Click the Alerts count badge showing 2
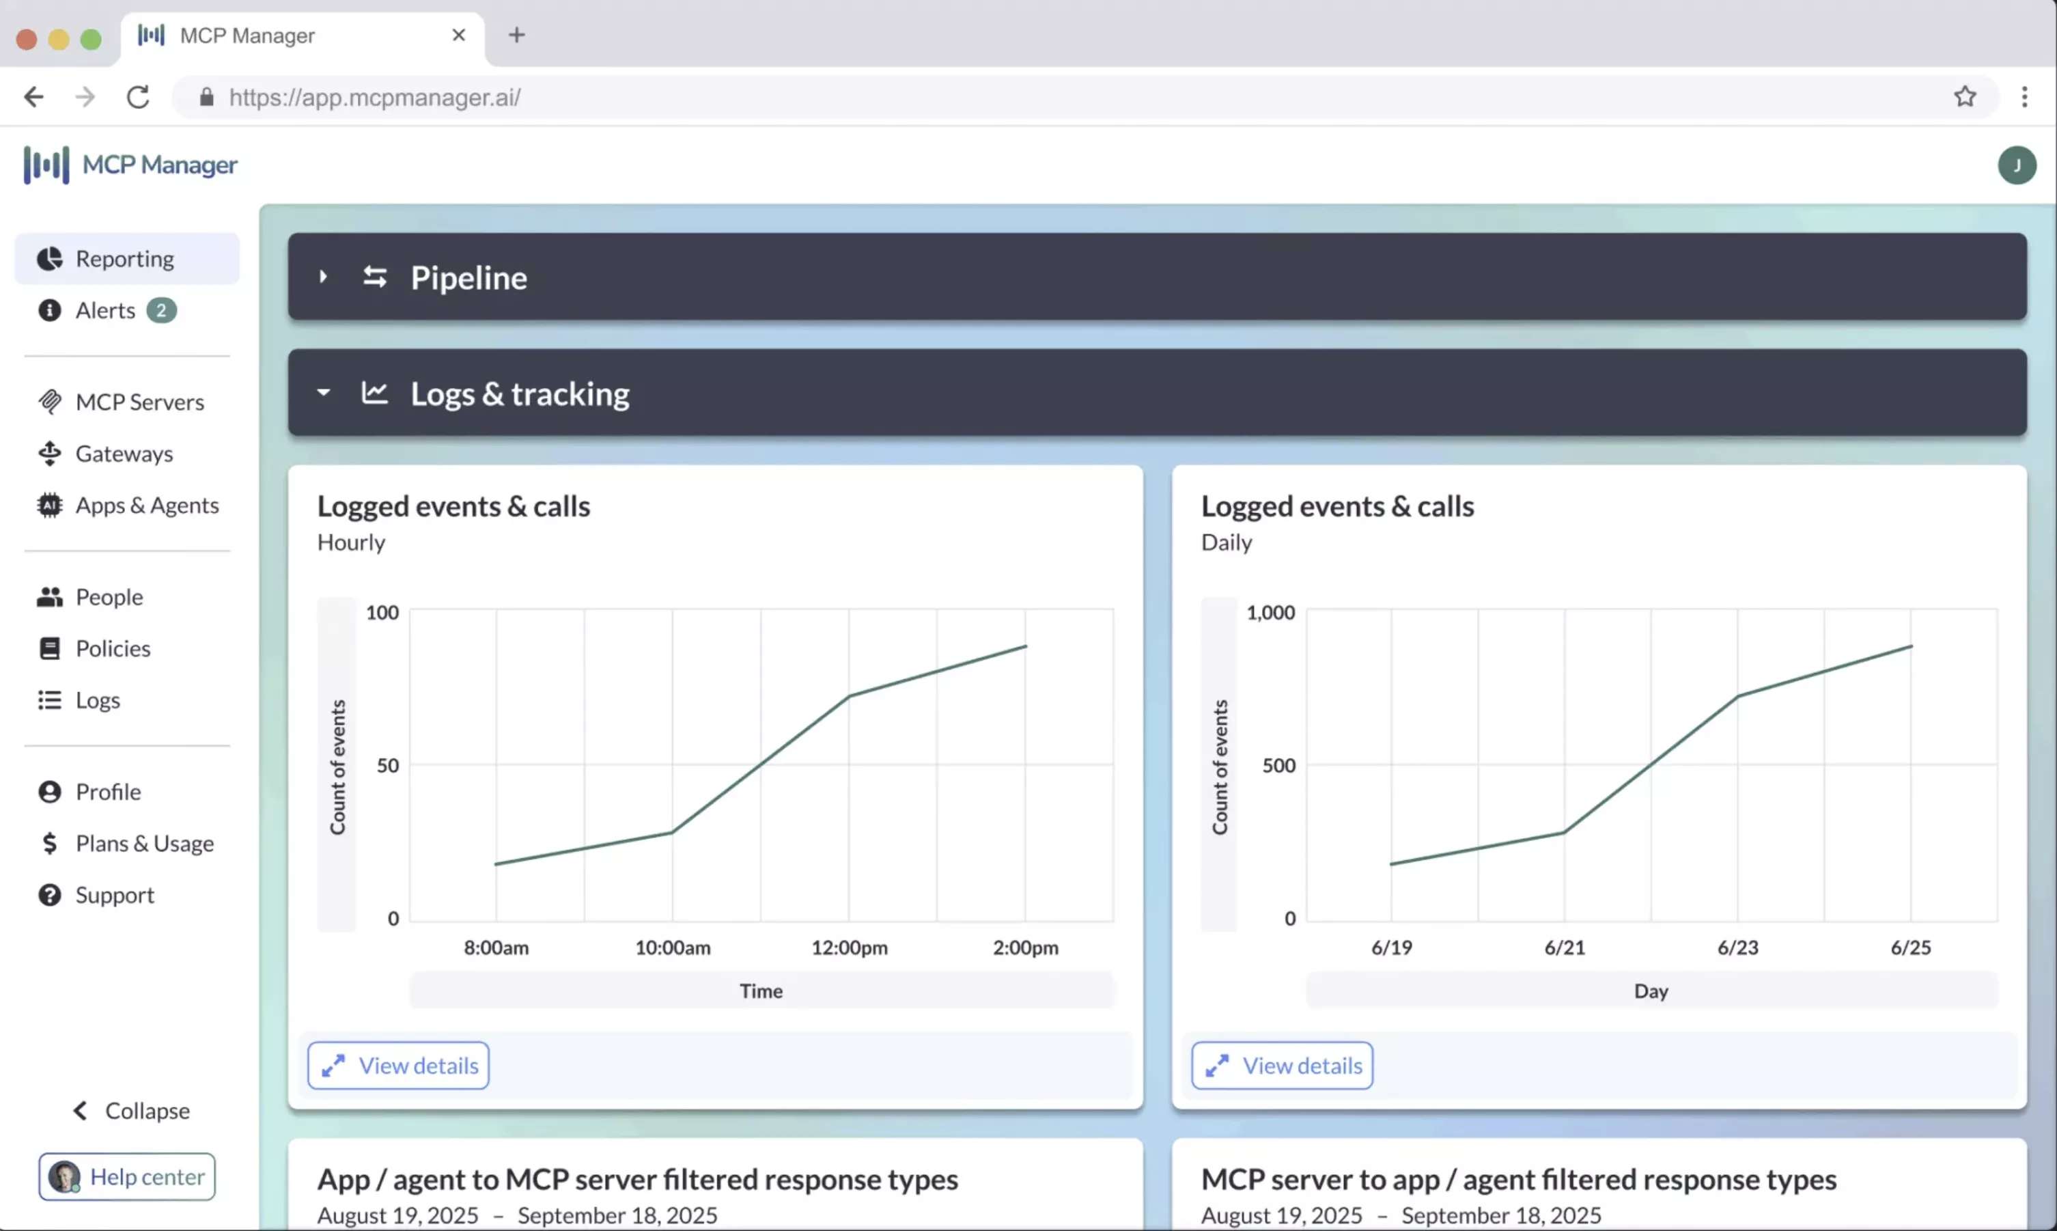 coord(163,309)
